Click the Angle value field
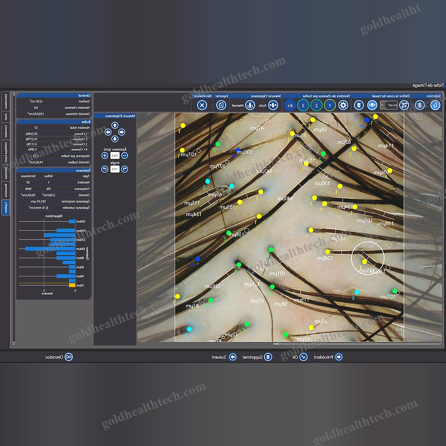The height and width of the screenshot is (446, 446). pos(115,169)
